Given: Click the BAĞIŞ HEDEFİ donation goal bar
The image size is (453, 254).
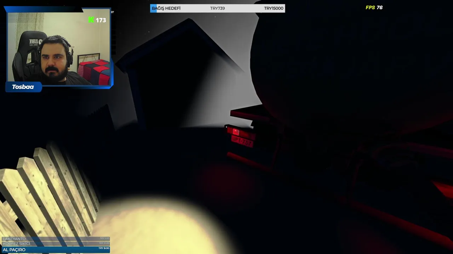Looking at the screenshot, I should pyautogui.click(x=217, y=8).
